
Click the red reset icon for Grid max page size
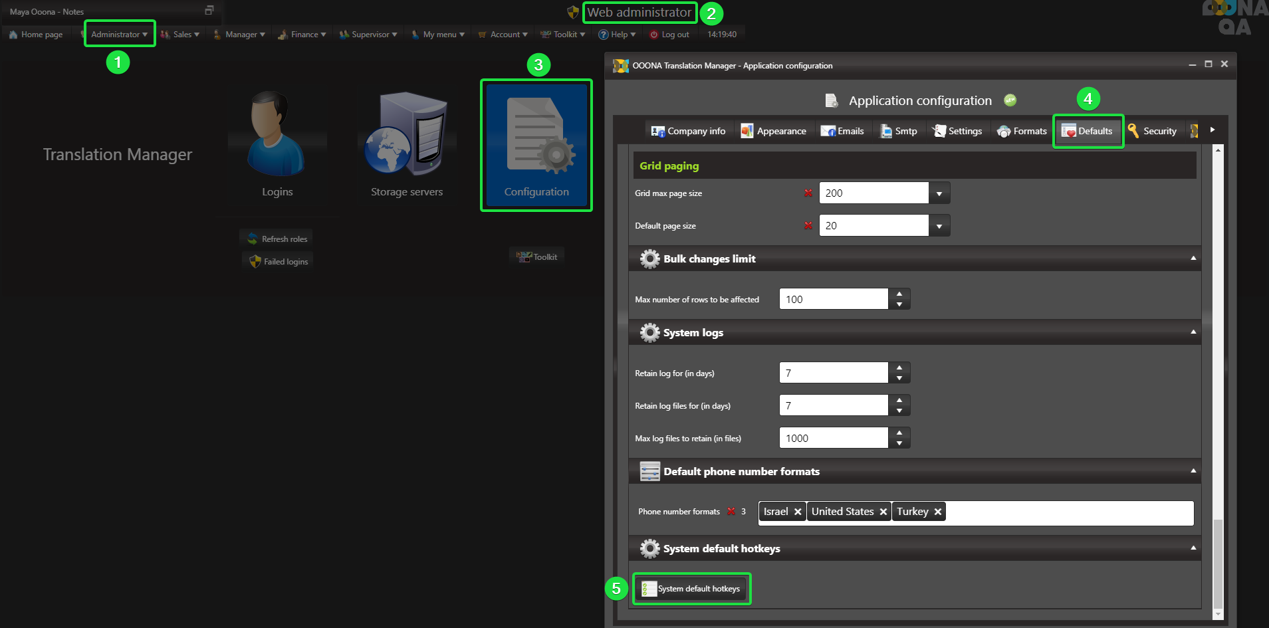click(x=808, y=193)
